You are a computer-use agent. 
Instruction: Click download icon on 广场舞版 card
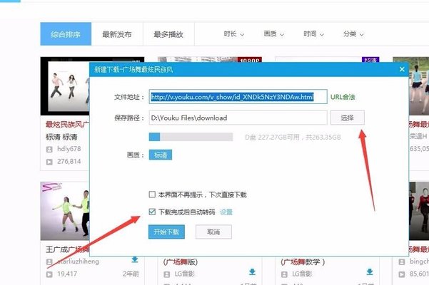point(252,272)
